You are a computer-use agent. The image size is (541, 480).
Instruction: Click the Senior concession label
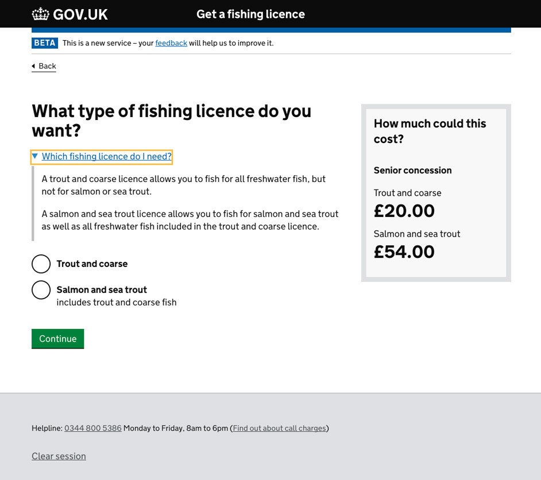point(412,170)
